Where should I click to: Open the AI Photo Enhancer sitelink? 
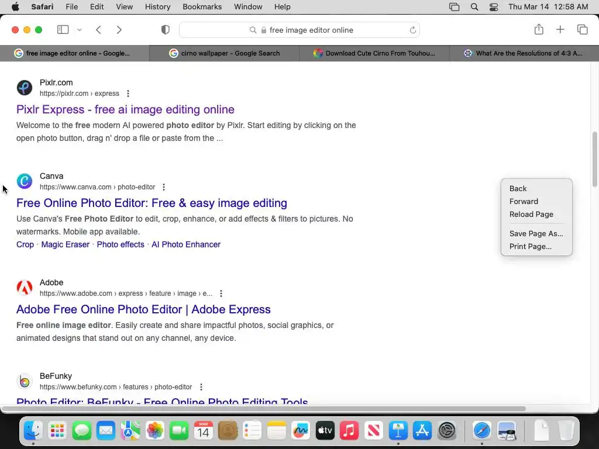pyautogui.click(x=186, y=245)
